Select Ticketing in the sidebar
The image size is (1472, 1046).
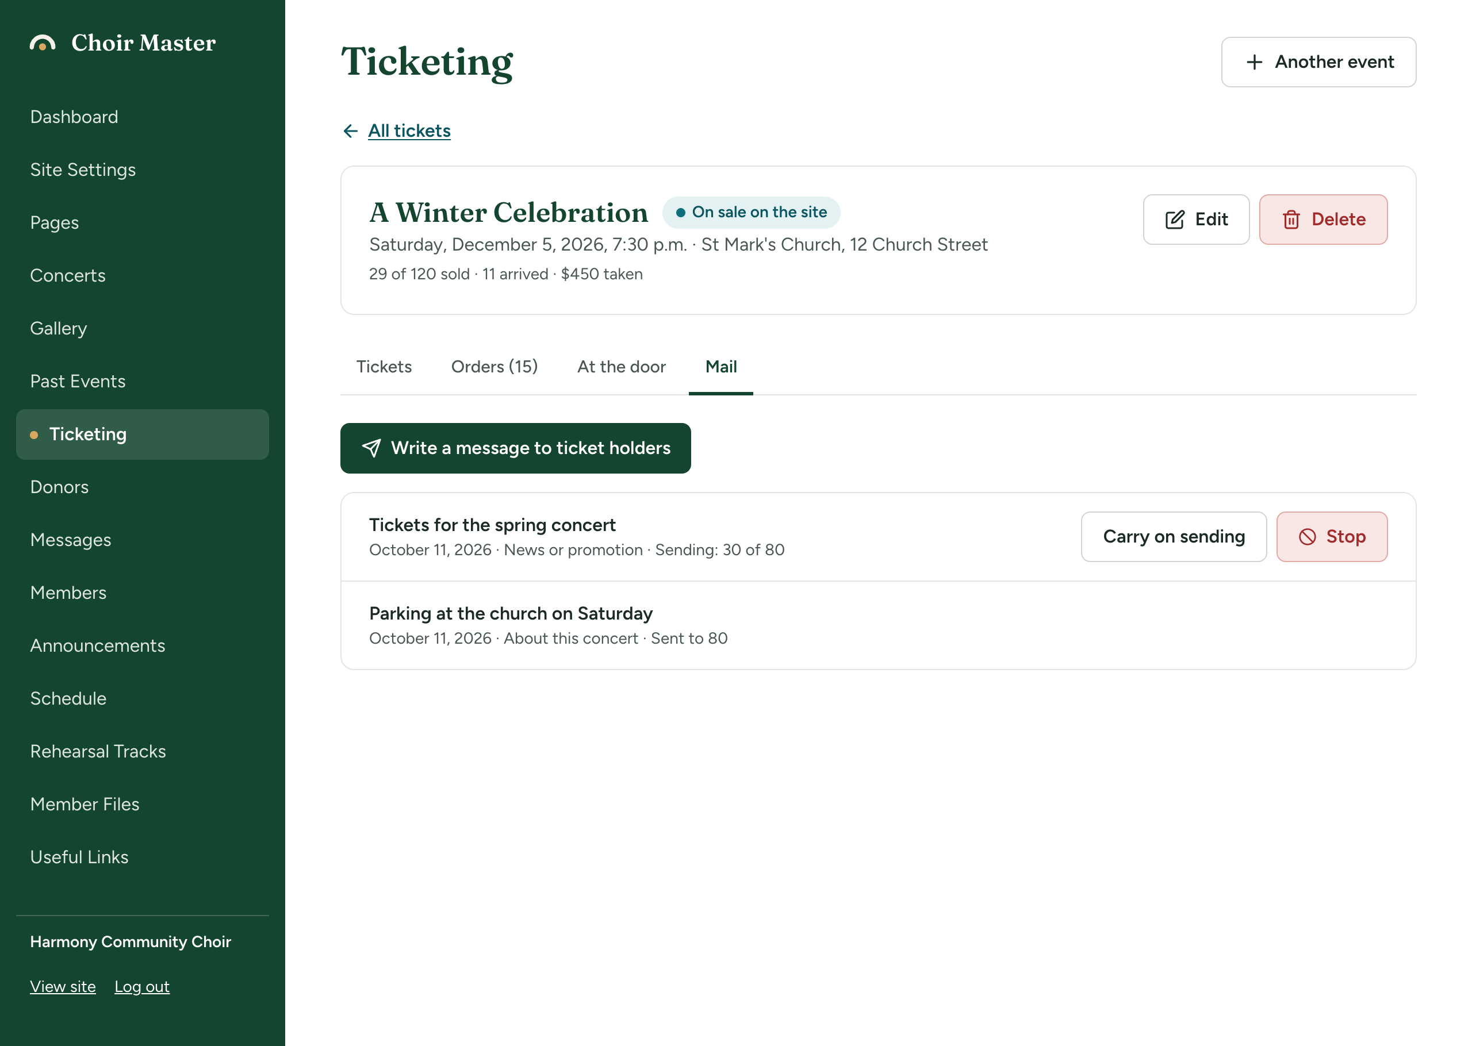click(143, 434)
